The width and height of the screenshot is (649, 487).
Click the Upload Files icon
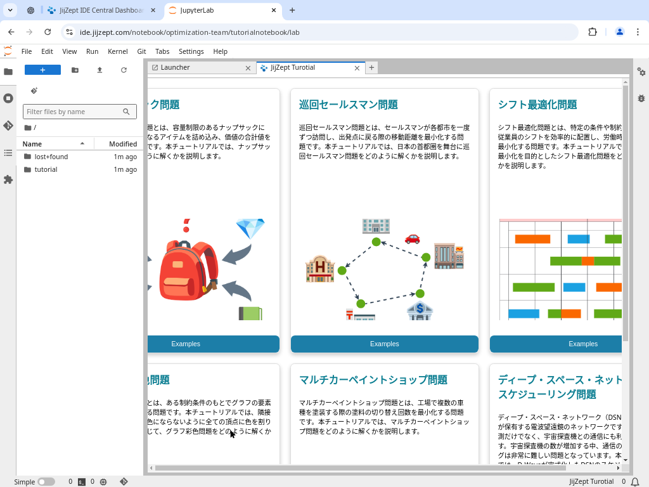(x=100, y=70)
